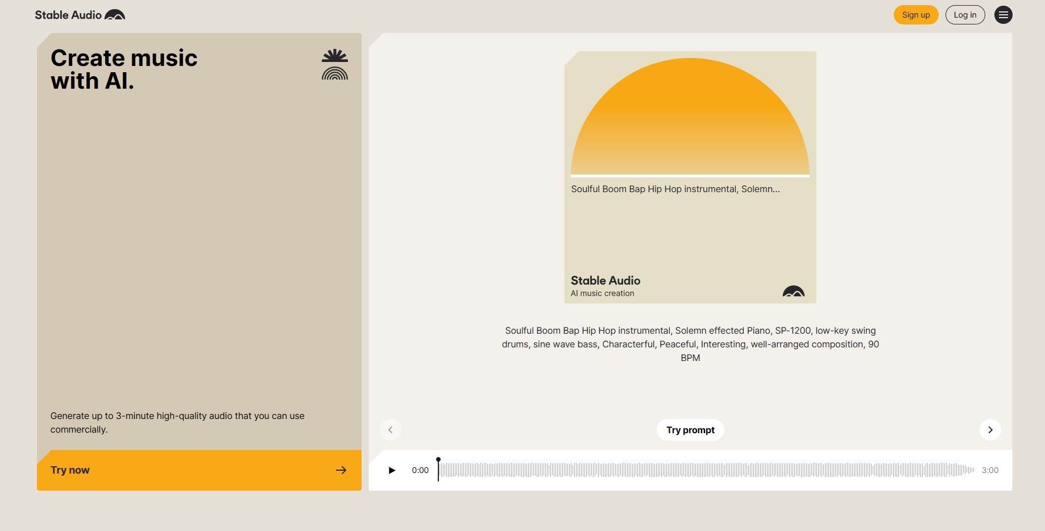Click the truncated 'Soulful Boom Bap Hip Hop instrumental, Solemn...' caption
Screen dimensions: 1045x531
coord(675,189)
